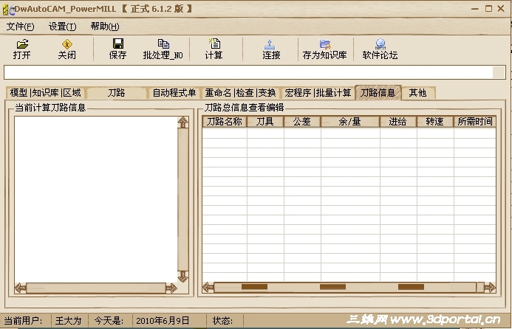
Task: Run the 计算 (Calculate) tool
Action: pyautogui.click(x=214, y=49)
